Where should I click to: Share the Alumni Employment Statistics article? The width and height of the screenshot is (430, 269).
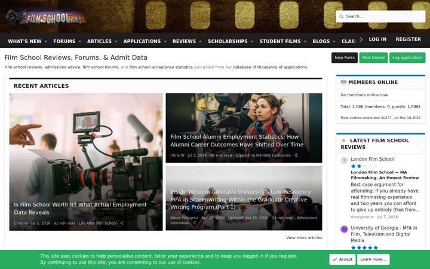tap(296, 155)
